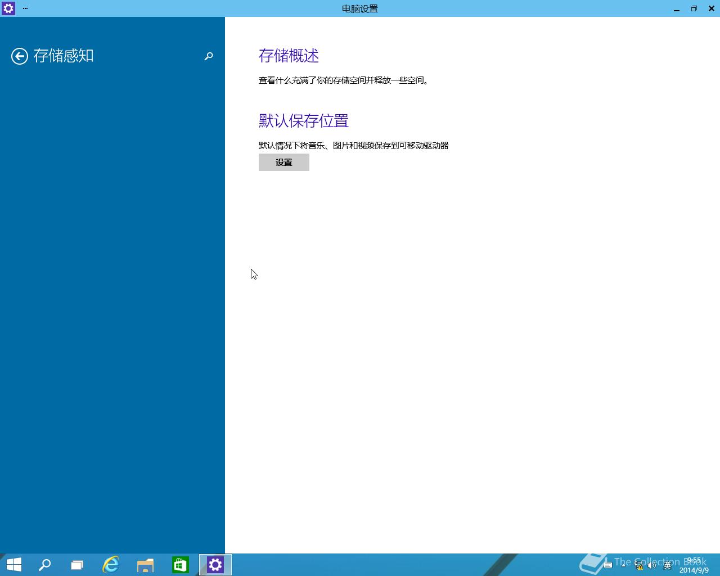This screenshot has height=576, width=720.
Task: Click the 默认情况下将音乐、图片和视频保存到可移动驱动器 description
Action: coord(354,145)
